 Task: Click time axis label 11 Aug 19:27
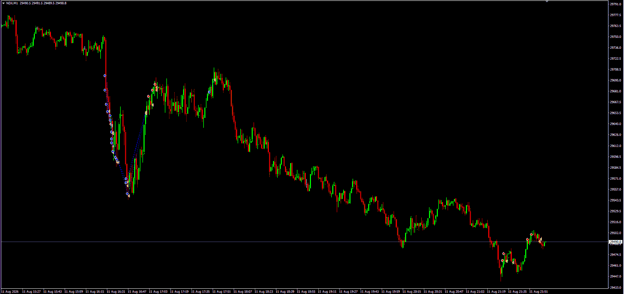click(349, 291)
